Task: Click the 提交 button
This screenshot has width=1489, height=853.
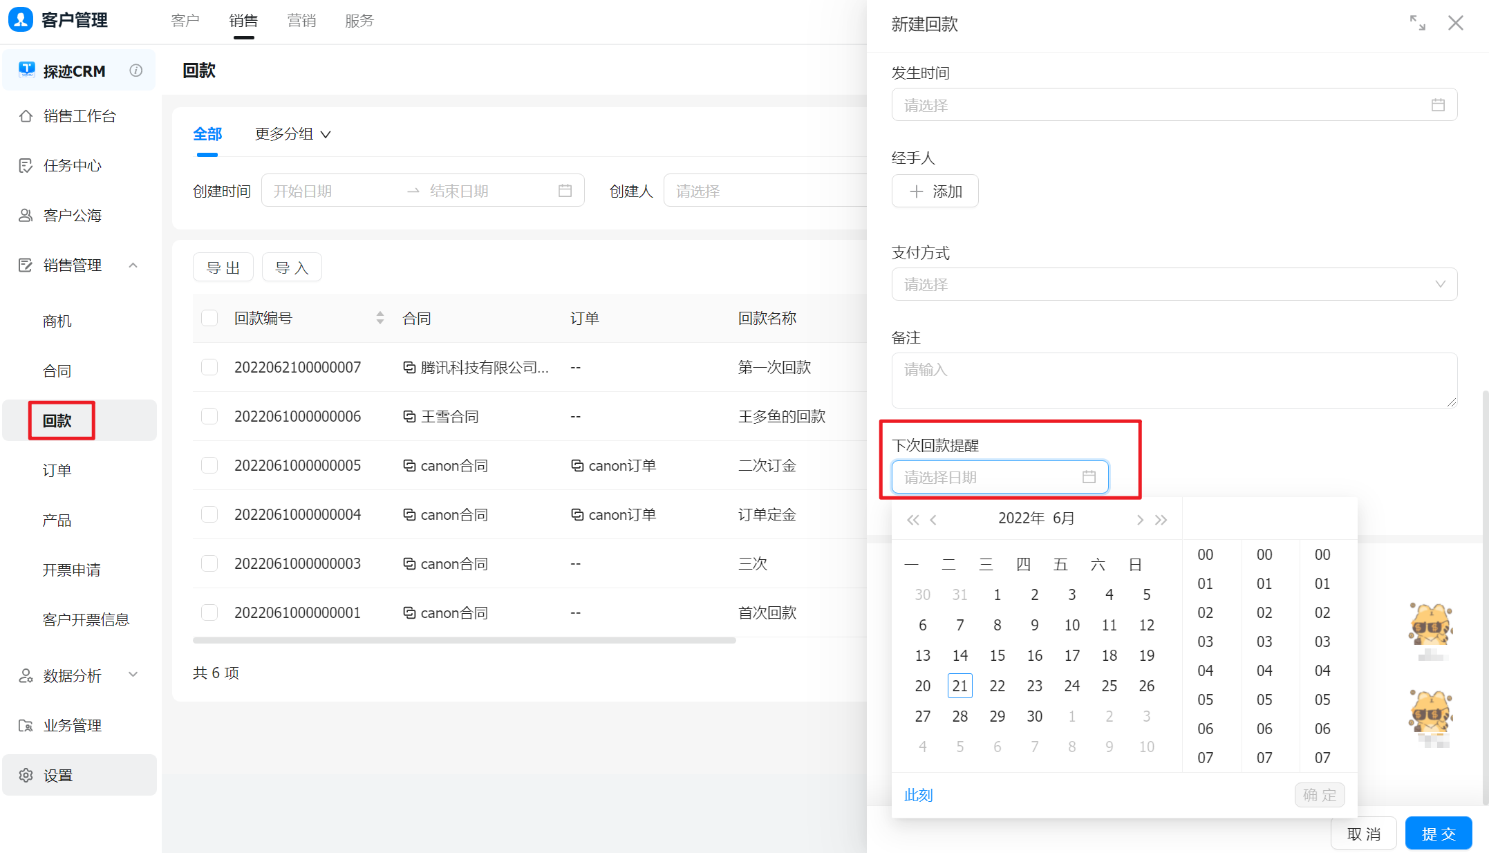Action: (1438, 834)
